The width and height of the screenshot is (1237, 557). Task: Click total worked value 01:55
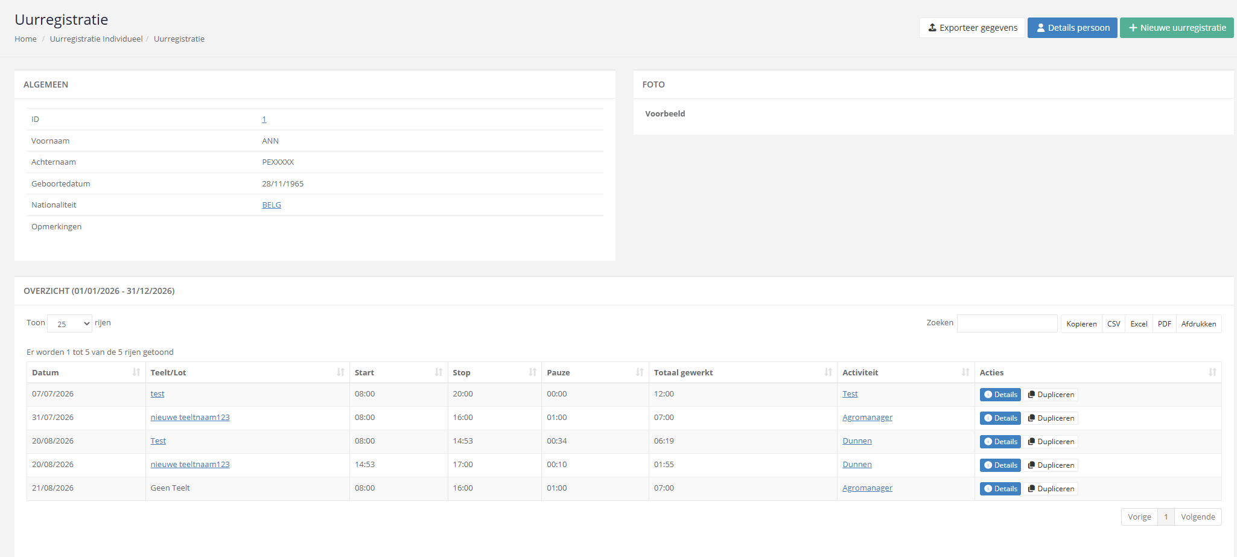[664, 465]
